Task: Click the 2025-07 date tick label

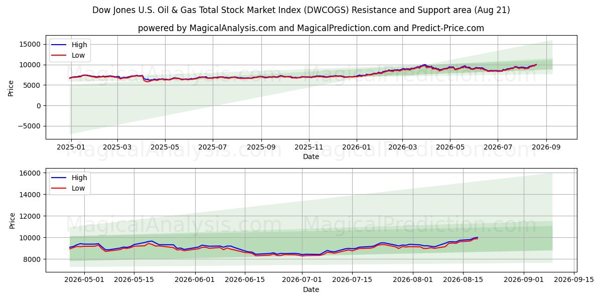Action: point(213,147)
